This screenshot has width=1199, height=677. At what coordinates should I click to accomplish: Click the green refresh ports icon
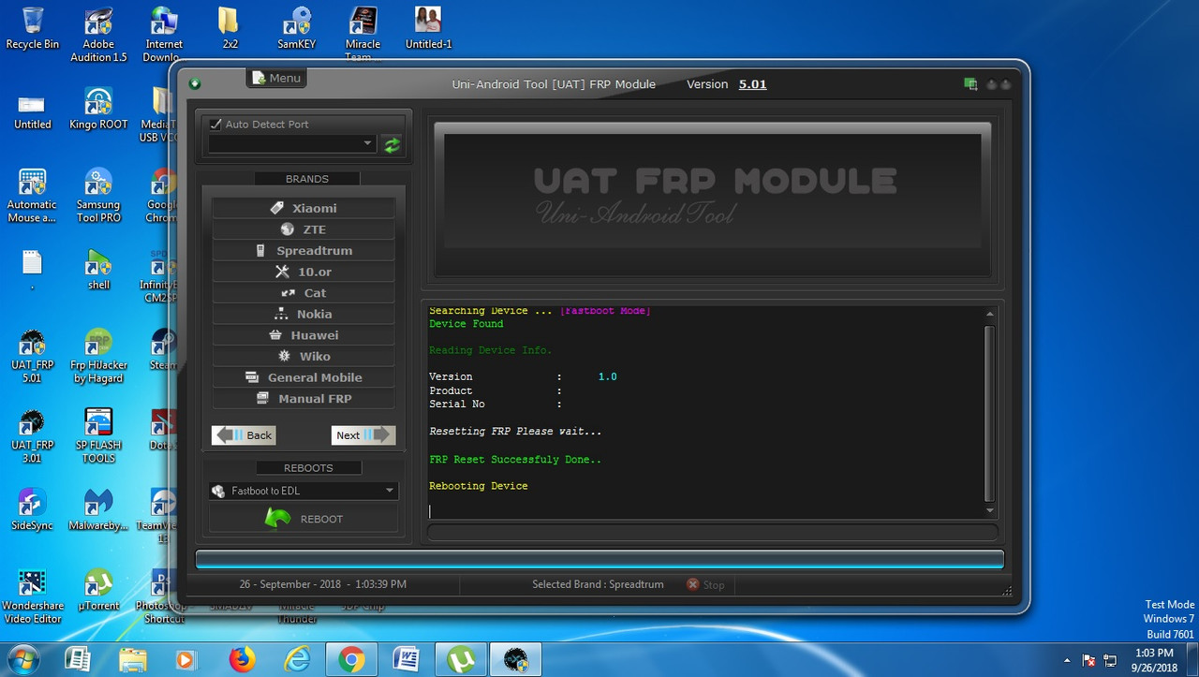pos(392,144)
